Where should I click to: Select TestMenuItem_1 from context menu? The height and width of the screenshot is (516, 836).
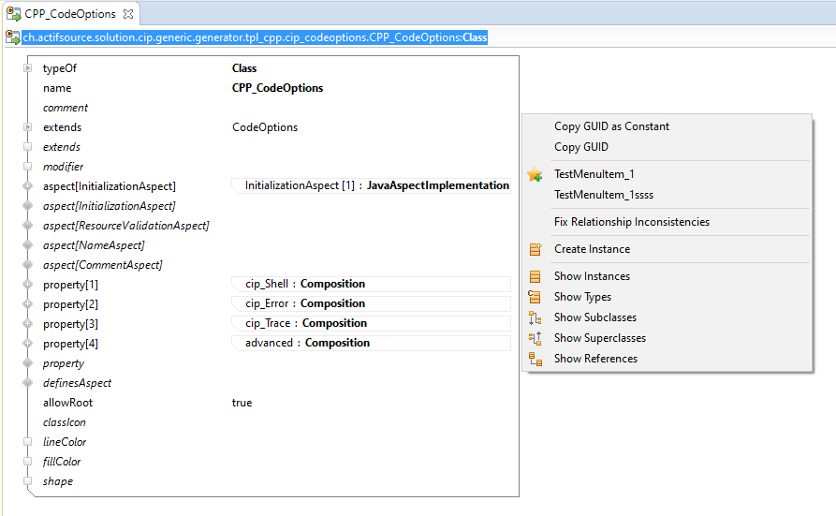pyautogui.click(x=594, y=174)
